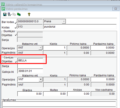
Task: Open Siuntėjas Operacijos VNT unit dropdown
Action: tap(40, 48)
